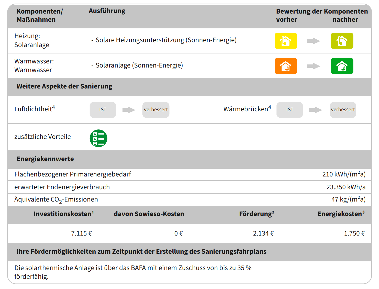The height and width of the screenshot is (289, 379).
Task: Select the Solare Heizungsunterstützung text entry
Action: click(166, 40)
